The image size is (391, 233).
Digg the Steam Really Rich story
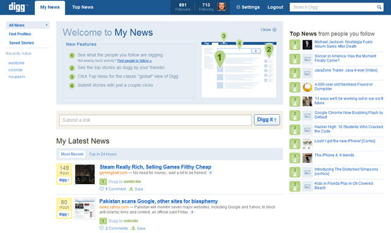[x=64, y=180]
